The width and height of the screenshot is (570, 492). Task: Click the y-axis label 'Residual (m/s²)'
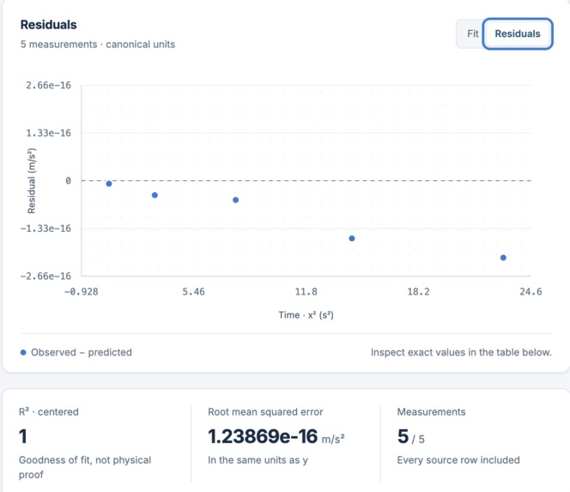[32, 180]
